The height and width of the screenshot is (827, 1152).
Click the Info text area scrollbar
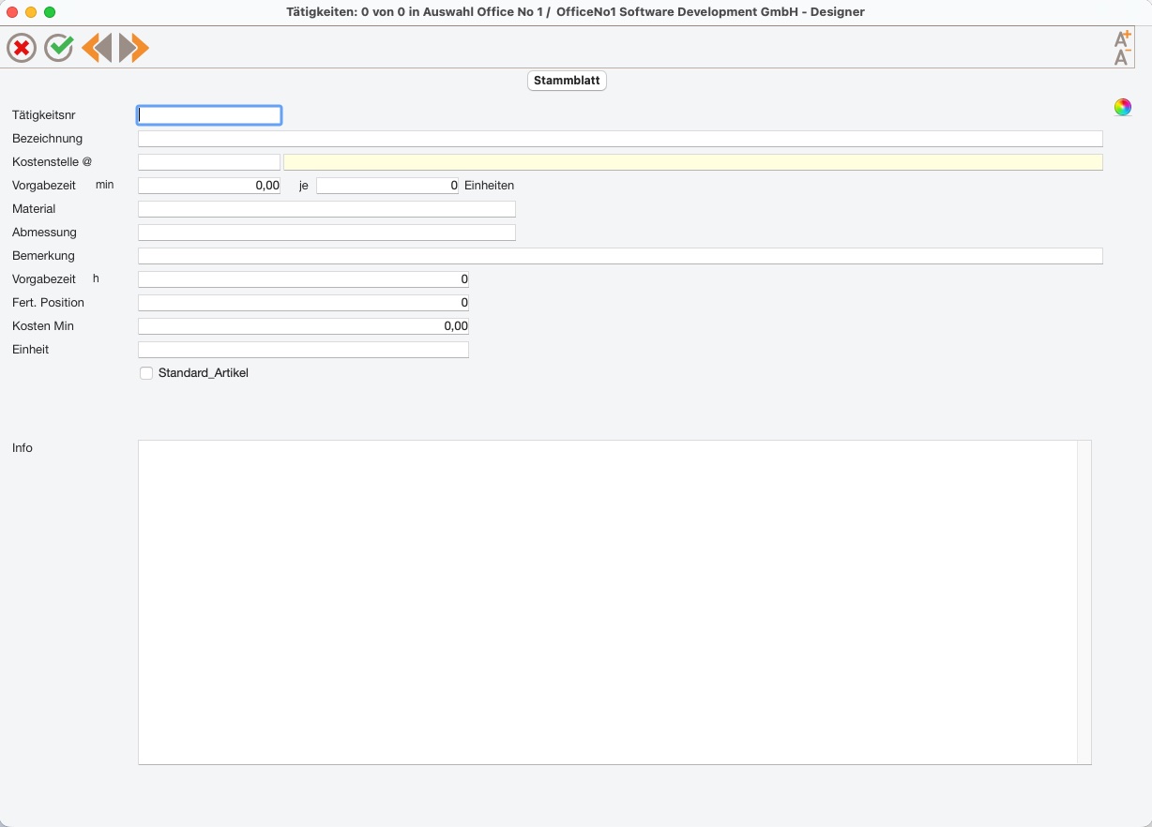tap(1084, 602)
